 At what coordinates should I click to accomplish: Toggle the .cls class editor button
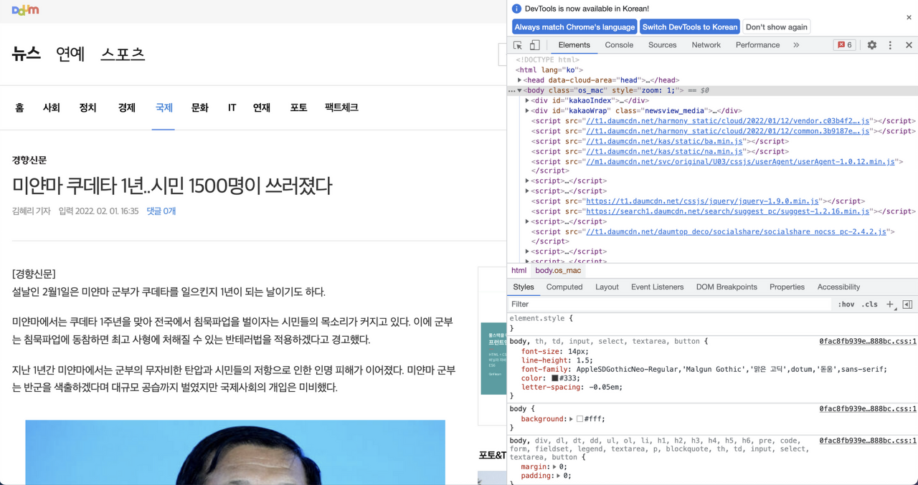[x=870, y=304]
